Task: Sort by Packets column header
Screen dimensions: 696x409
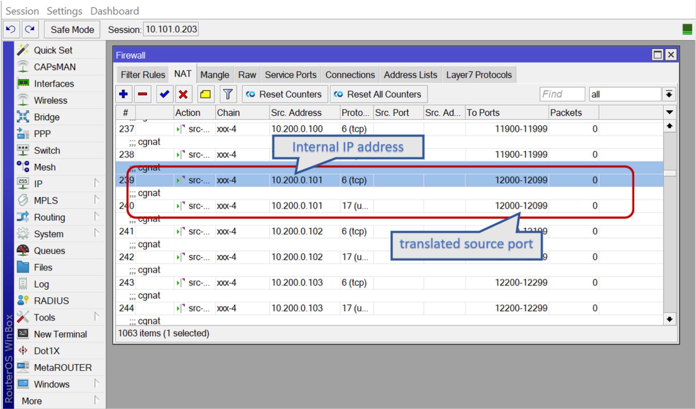Action: pos(573,113)
